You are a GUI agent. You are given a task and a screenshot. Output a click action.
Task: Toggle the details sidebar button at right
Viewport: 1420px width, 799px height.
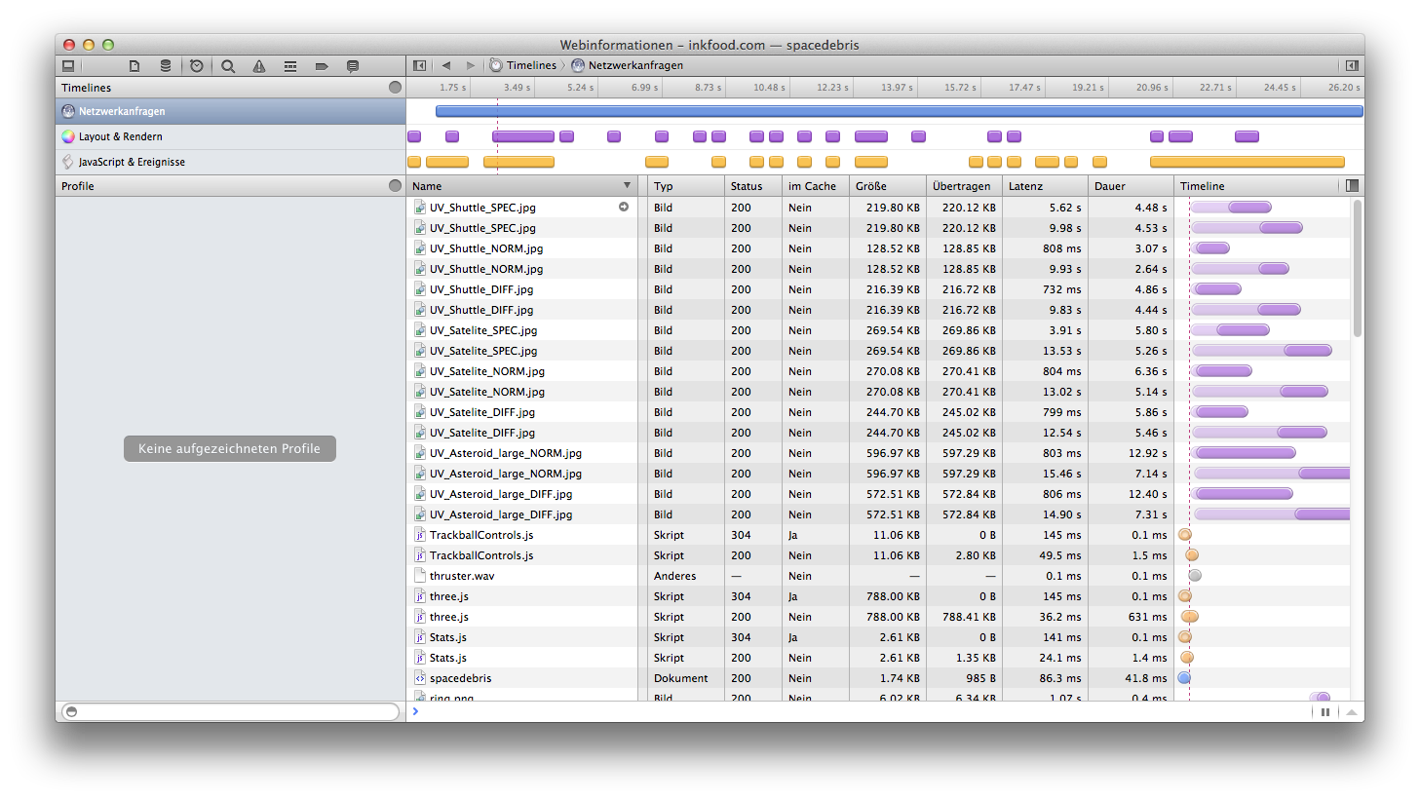(1352, 65)
